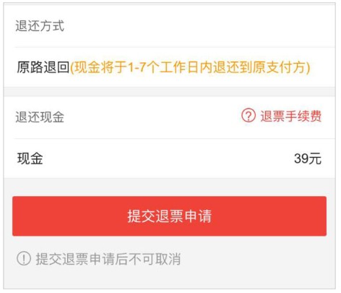The image size is (341, 293).
Task: Tap the question mark help icon
Action: [x=249, y=115]
